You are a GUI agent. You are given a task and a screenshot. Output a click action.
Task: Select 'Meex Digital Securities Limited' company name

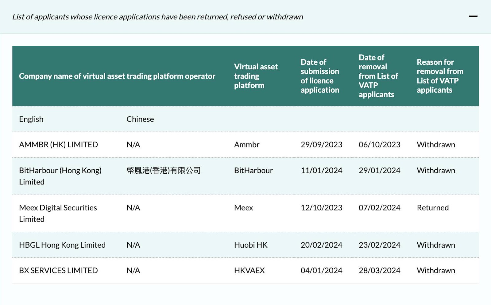tap(58, 213)
